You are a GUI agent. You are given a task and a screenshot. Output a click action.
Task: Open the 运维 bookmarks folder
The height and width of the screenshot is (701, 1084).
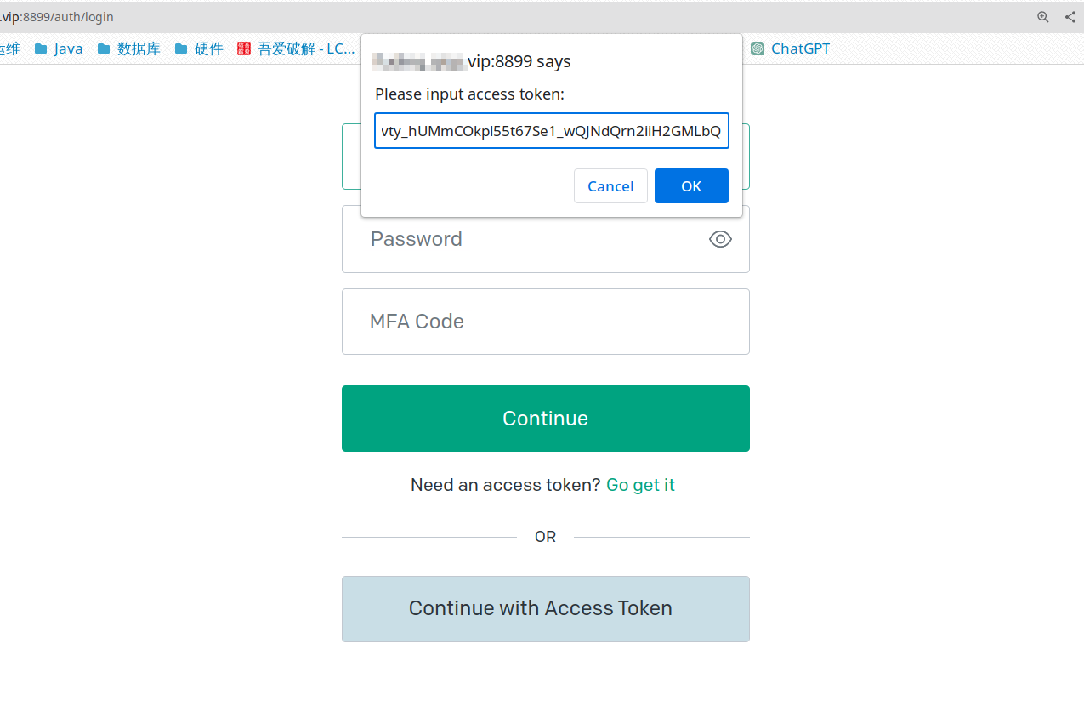(x=10, y=48)
